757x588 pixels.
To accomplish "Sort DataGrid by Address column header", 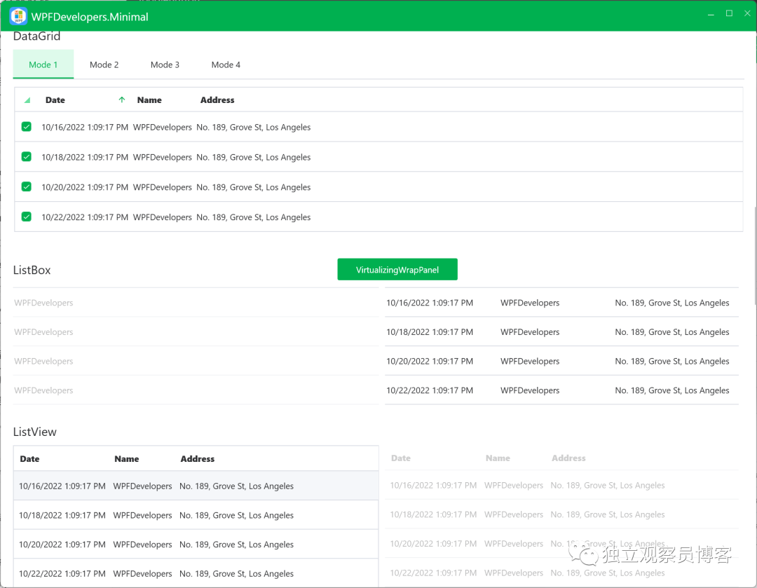I will click(217, 100).
